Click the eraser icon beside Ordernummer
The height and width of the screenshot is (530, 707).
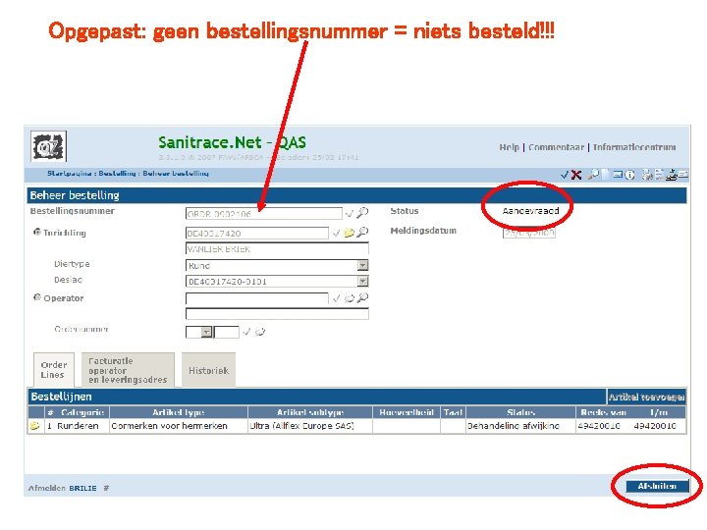pos(259,332)
